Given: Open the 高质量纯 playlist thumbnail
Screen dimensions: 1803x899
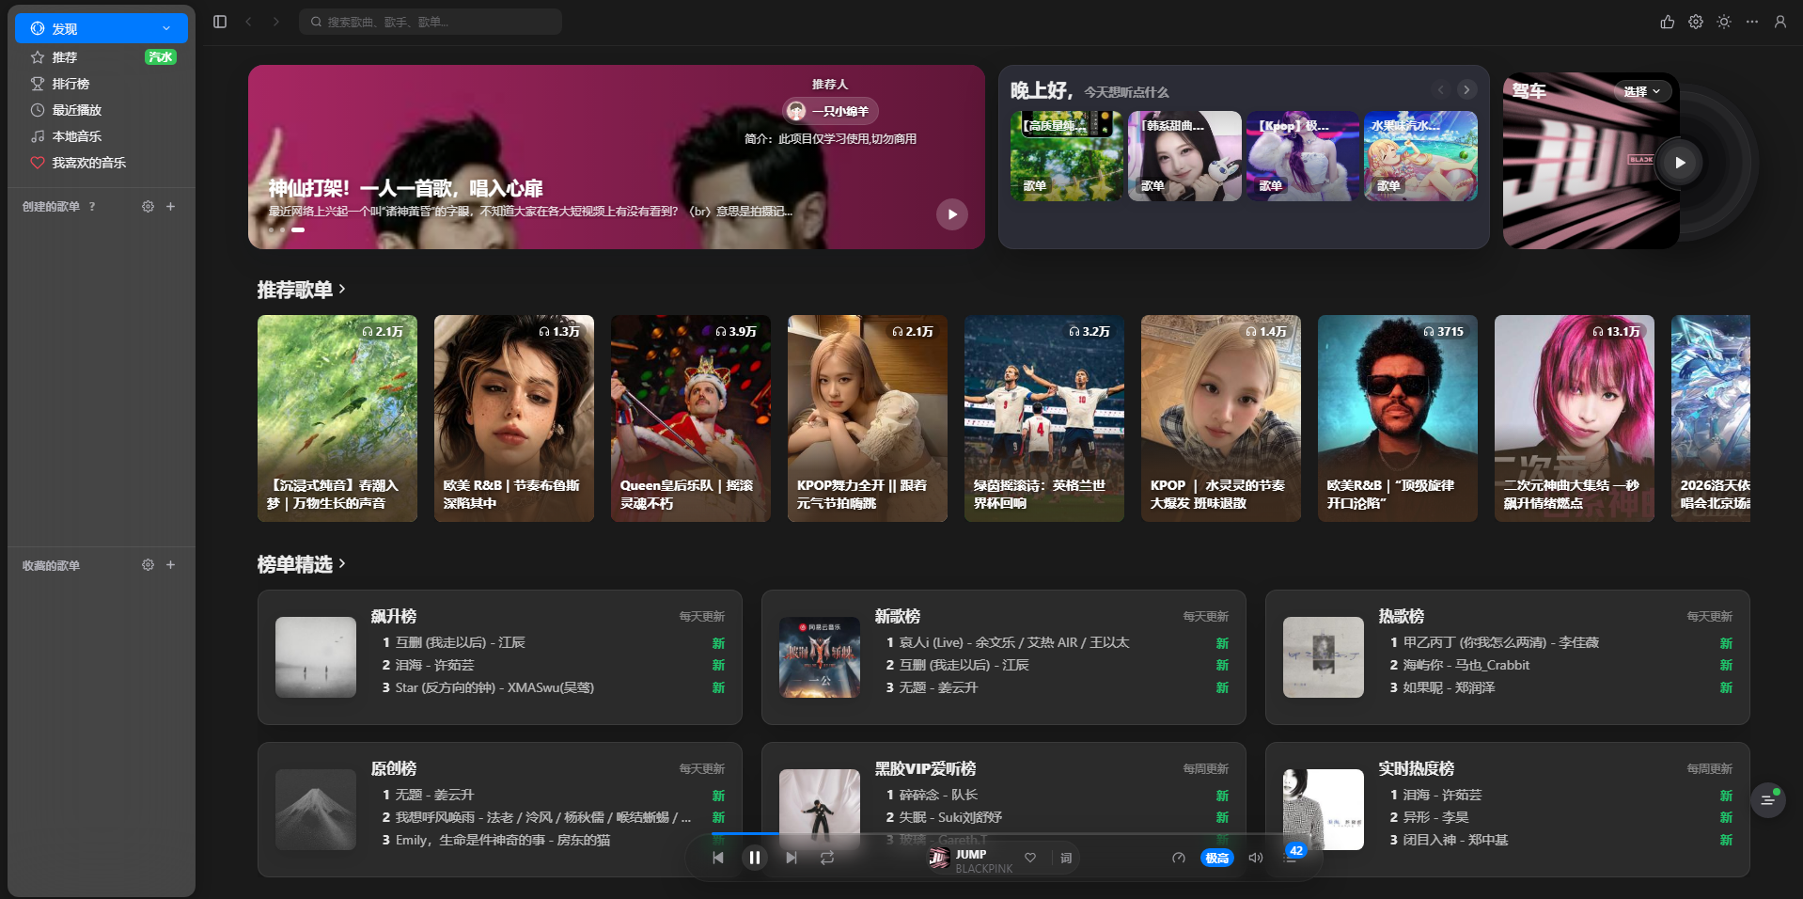Looking at the screenshot, I should [x=1067, y=156].
